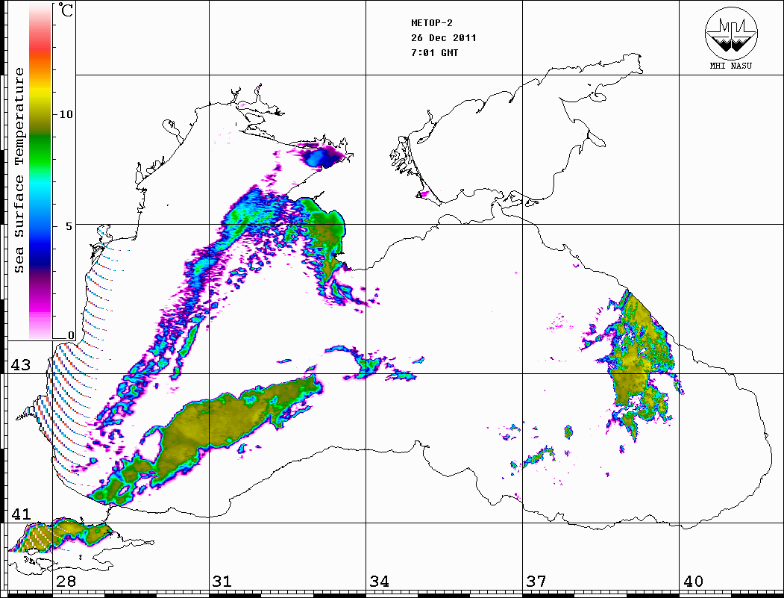Screen dimensions: 784x598
Task: Pick the green band of color scale
Action: pyautogui.click(x=40, y=150)
